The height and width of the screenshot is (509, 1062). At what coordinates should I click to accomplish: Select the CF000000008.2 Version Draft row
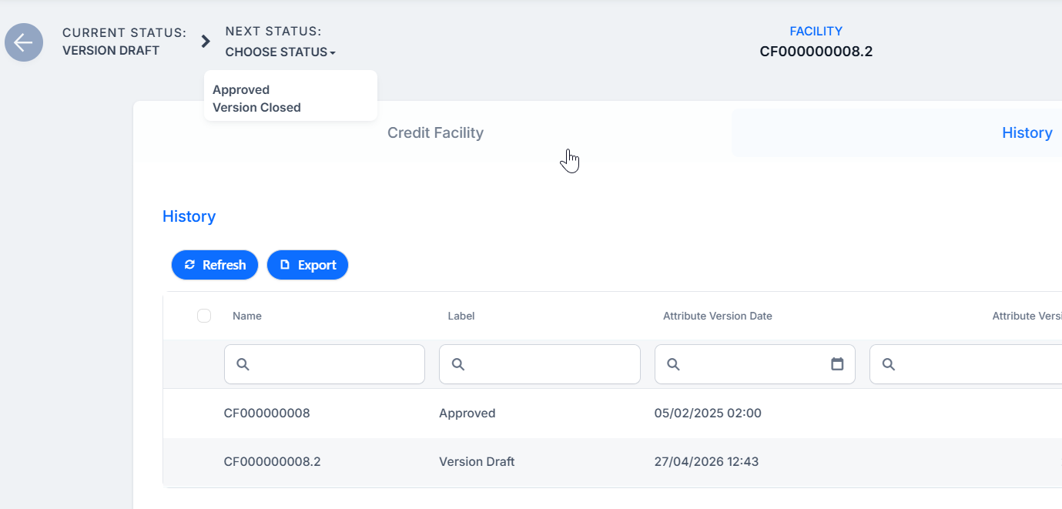pyautogui.click(x=612, y=462)
